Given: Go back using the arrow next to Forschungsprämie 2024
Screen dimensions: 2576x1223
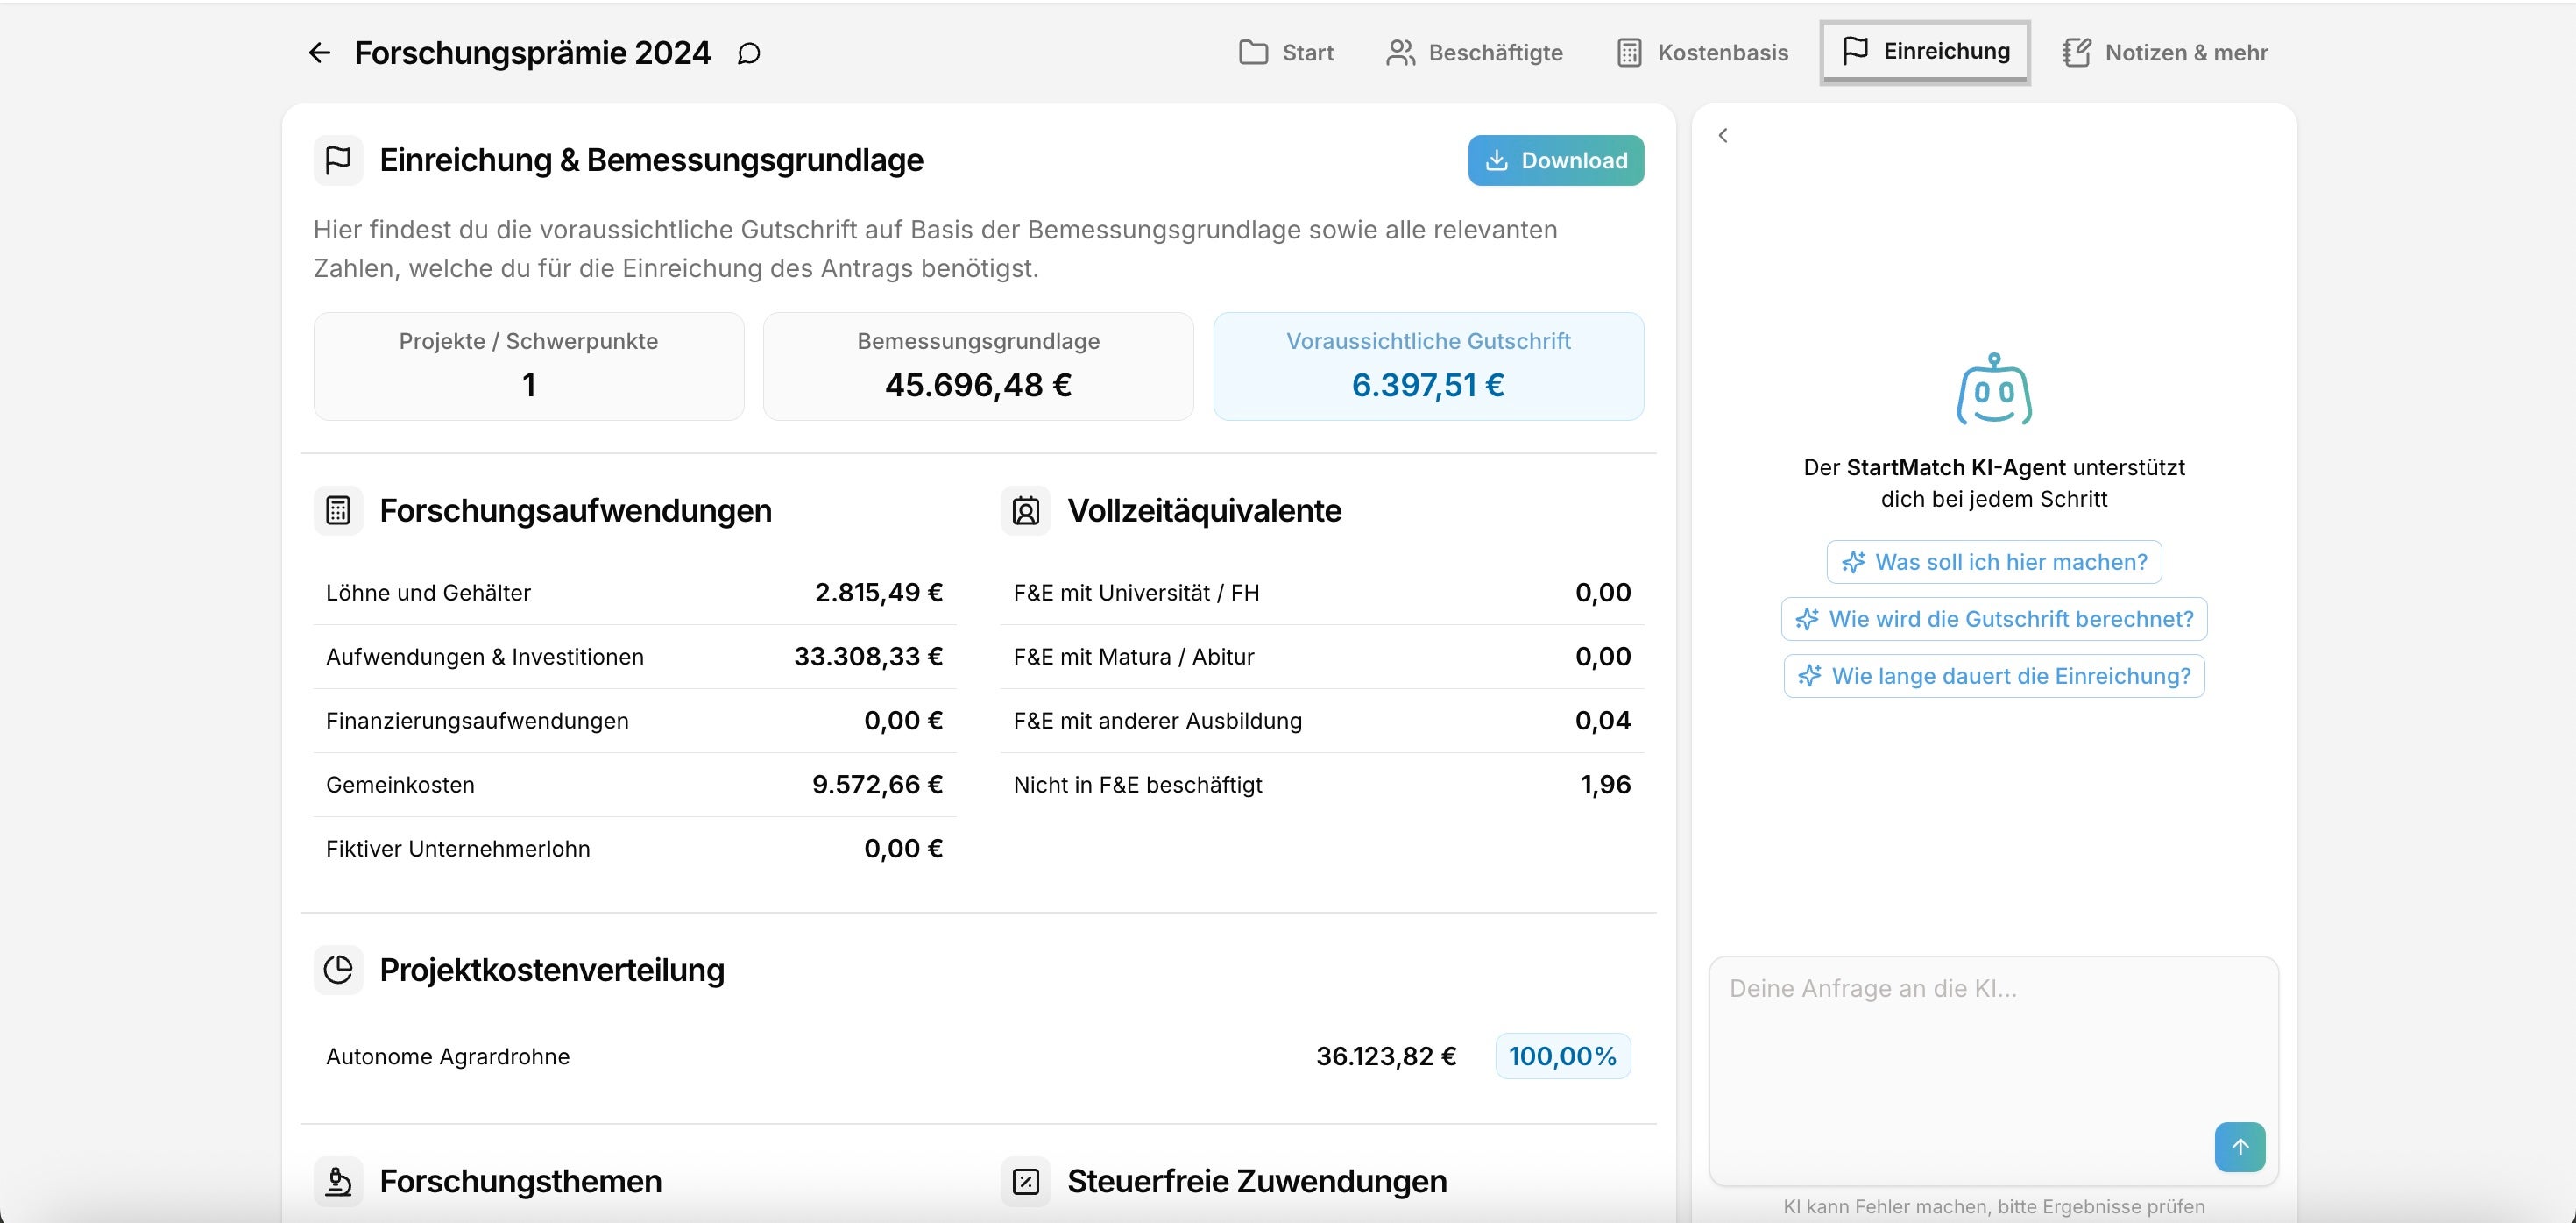Looking at the screenshot, I should (x=319, y=53).
